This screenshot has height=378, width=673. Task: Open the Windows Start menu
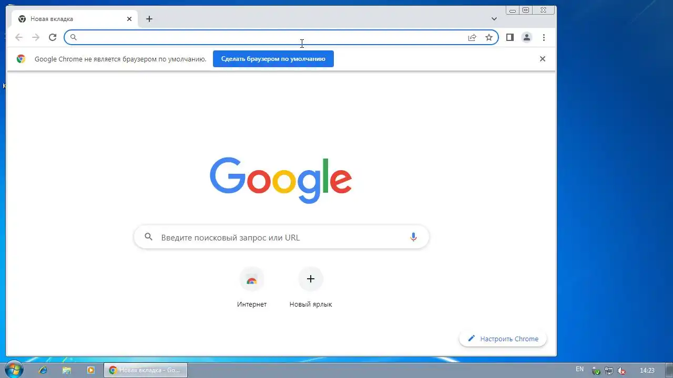point(14,370)
